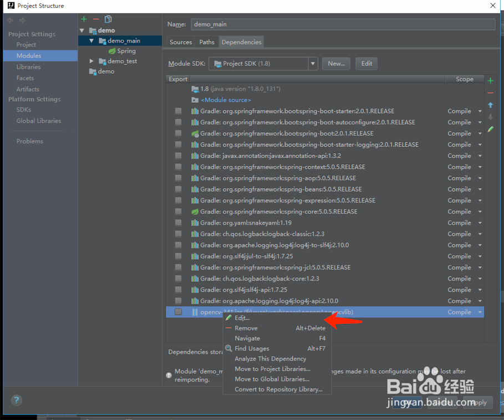The image size is (504, 420).
Task: Click the Scope column header
Action: point(465,79)
